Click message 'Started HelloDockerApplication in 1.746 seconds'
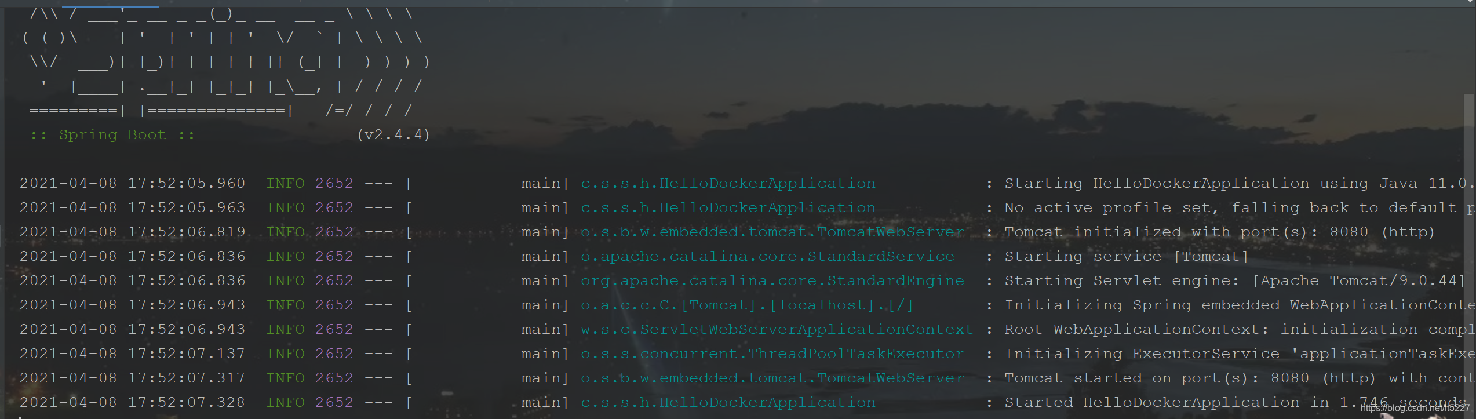1476x419 pixels. (x=1236, y=403)
